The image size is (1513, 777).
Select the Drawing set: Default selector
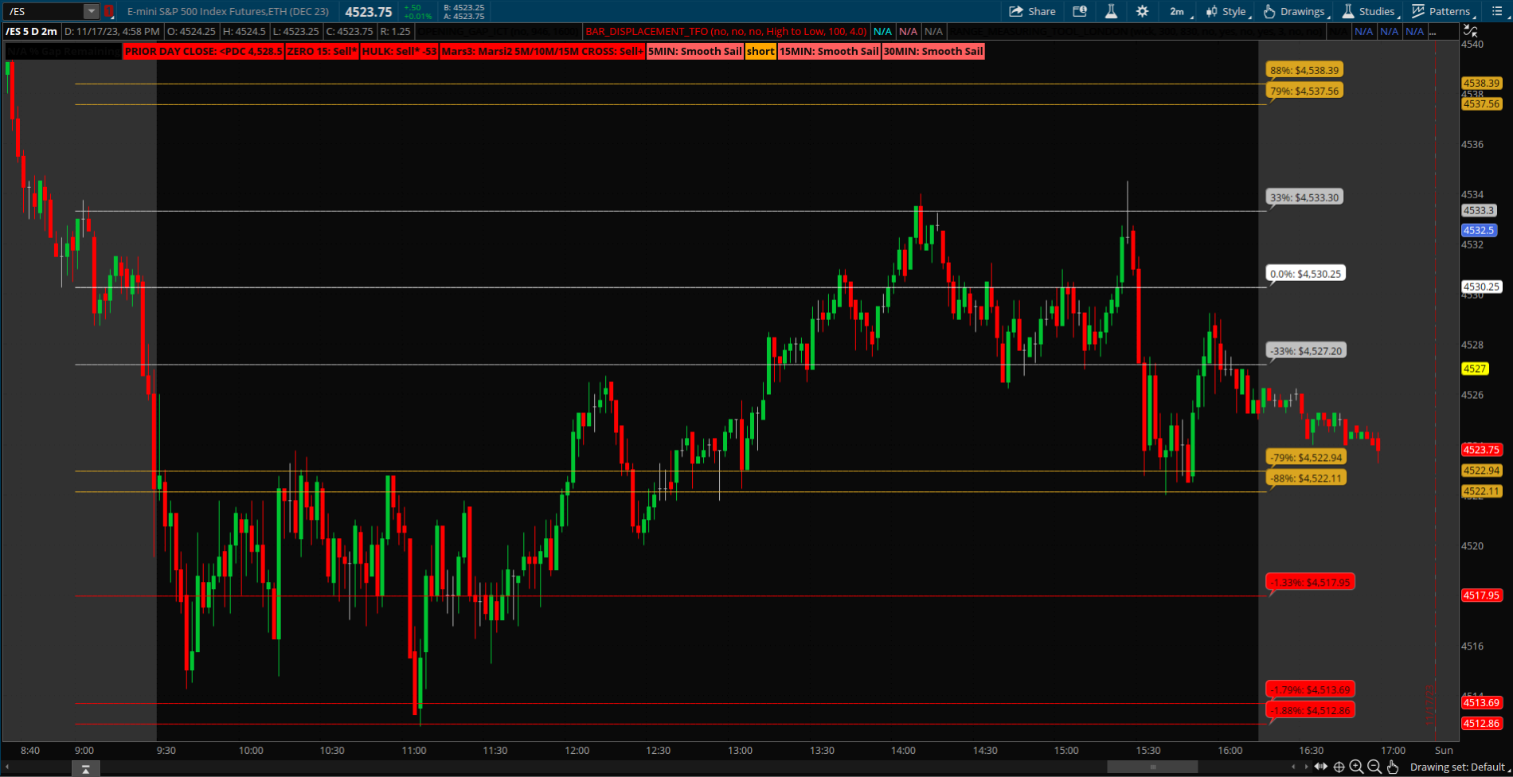[1456, 767]
